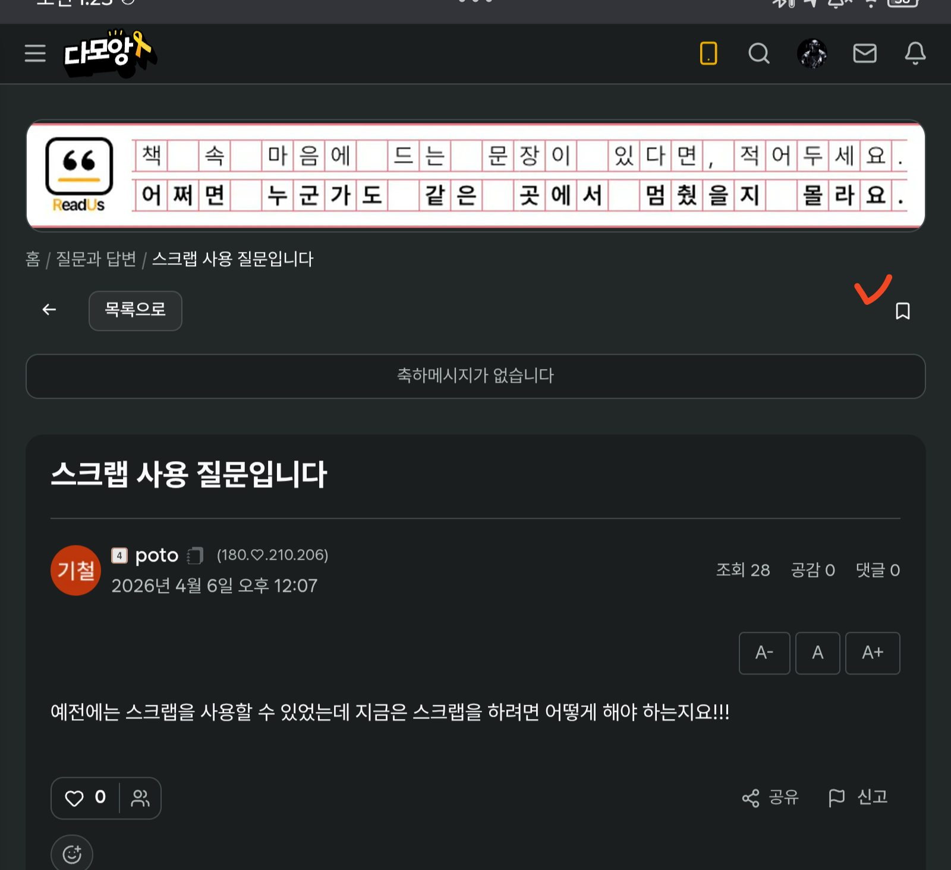
Task: Increase font size with A+ button
Action: point(873,653)
